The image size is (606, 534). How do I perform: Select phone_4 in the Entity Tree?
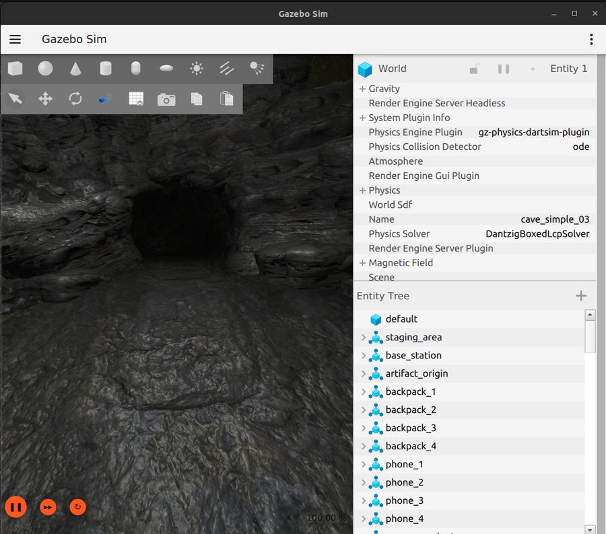(x=469, y=519)
